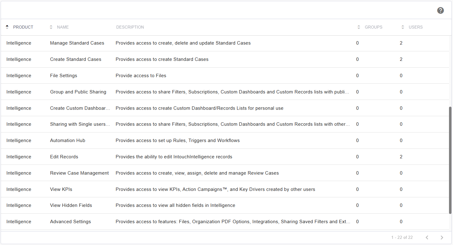Sort by Groups column sort icon

coord(359,27)
